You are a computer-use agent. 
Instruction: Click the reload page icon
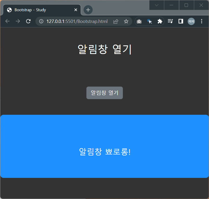[28, 21]
